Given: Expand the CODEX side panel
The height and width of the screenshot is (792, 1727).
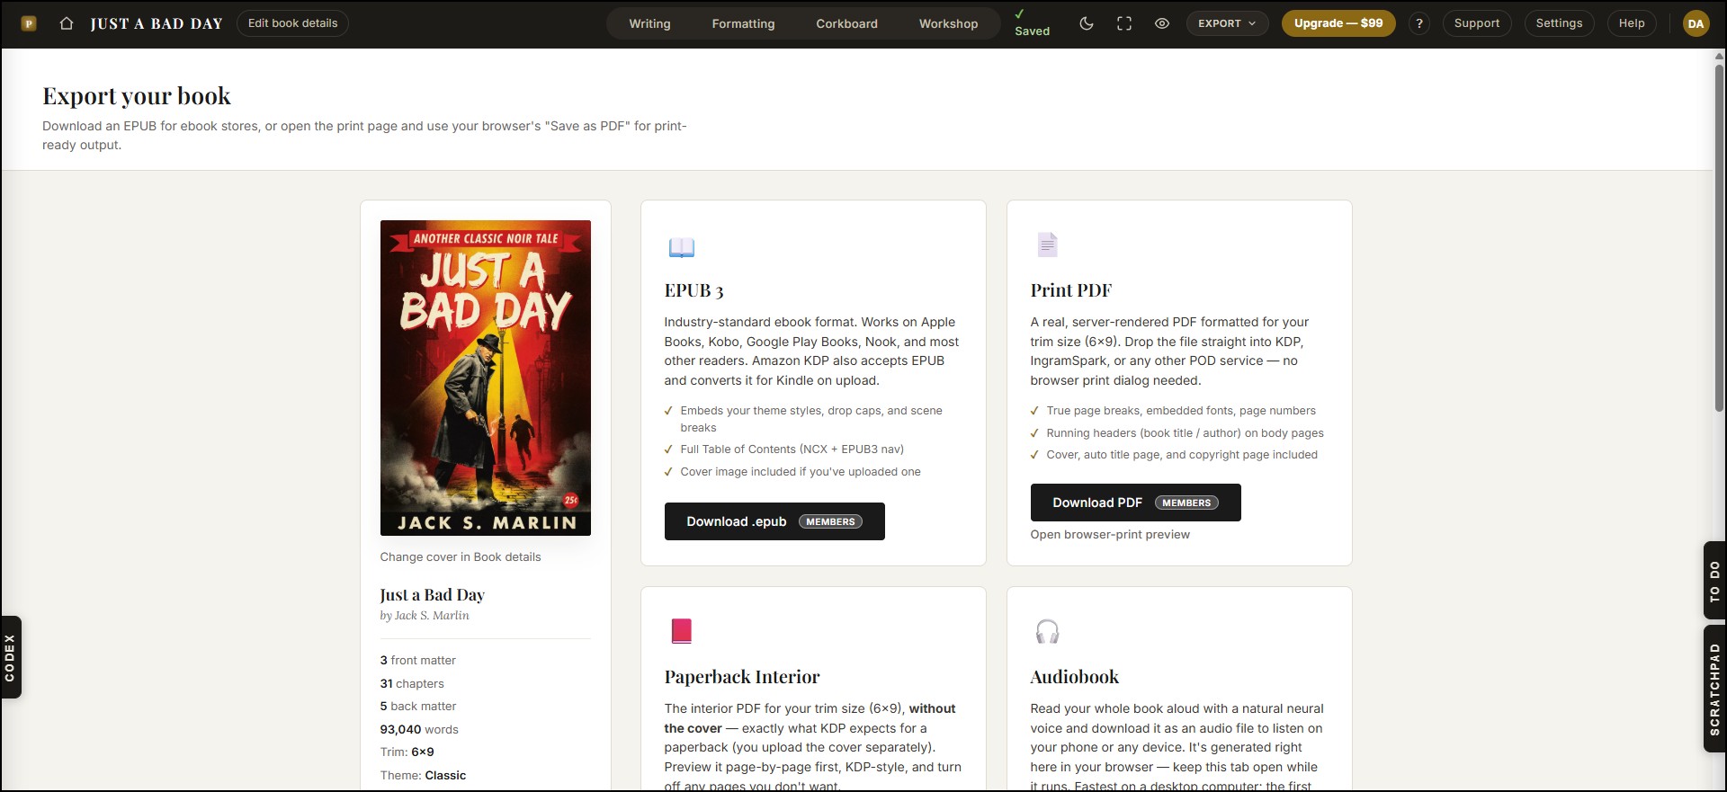Looking at the screenshot, I should [x=11, y=657].
